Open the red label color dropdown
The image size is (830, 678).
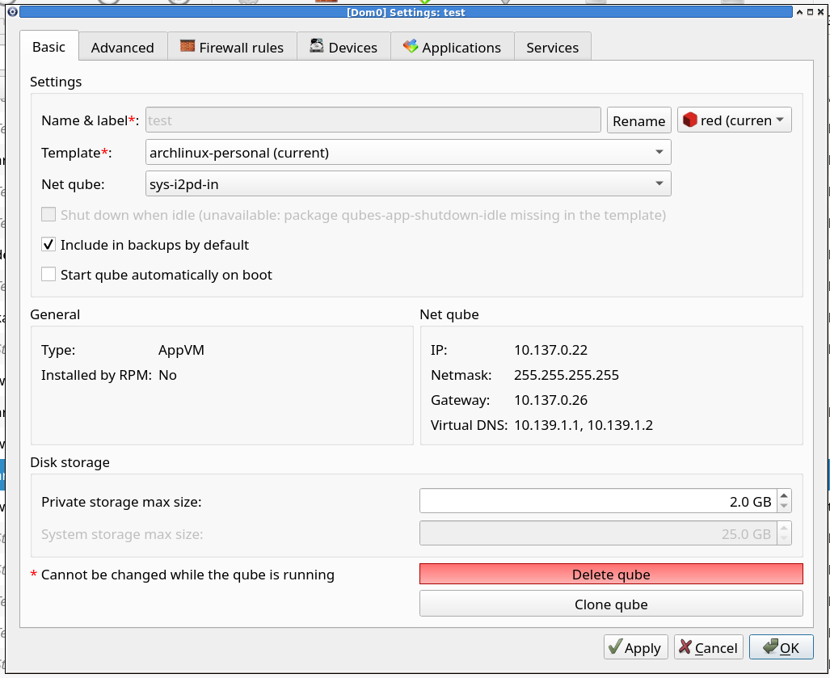pos(734,120)
